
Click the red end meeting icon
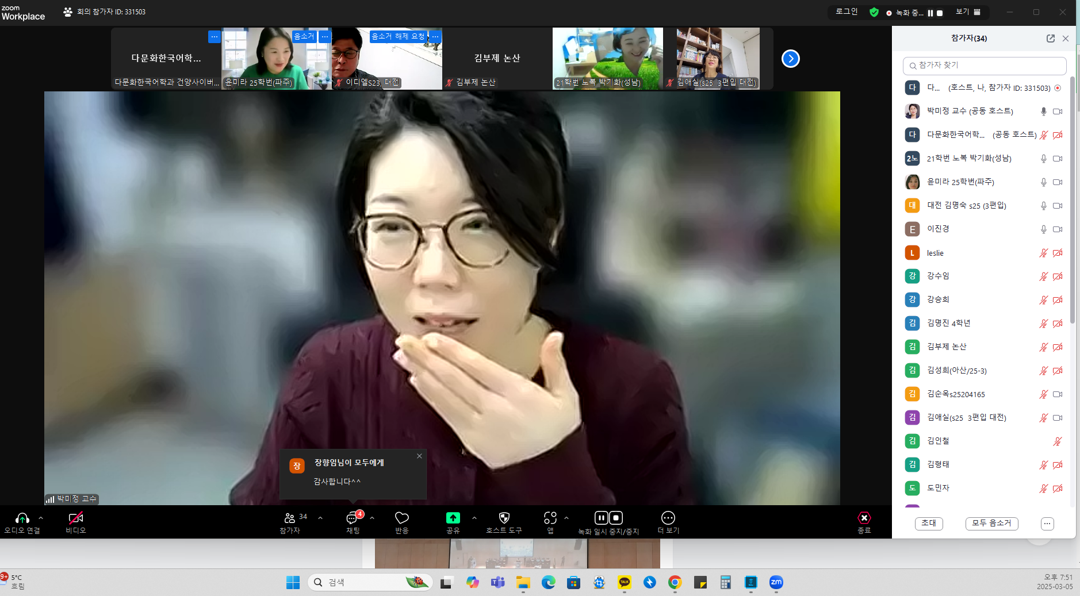click(x=864, y=518)
